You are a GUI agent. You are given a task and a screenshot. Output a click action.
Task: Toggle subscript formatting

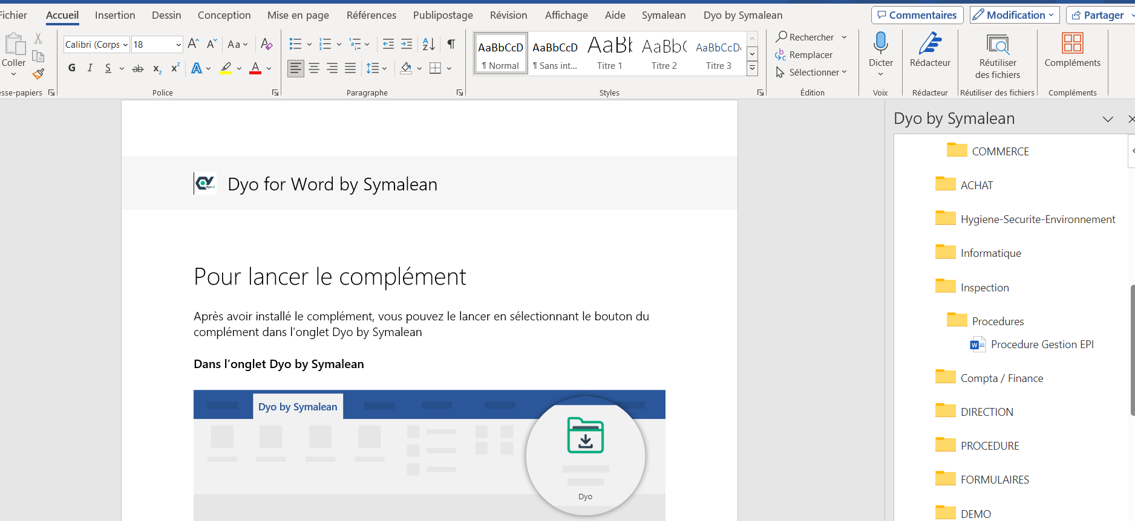(157, 68)
